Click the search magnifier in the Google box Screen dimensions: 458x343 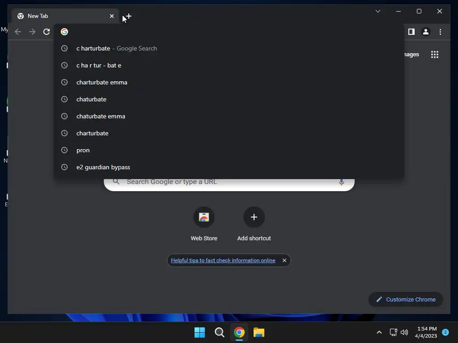(x=116, y=182)
